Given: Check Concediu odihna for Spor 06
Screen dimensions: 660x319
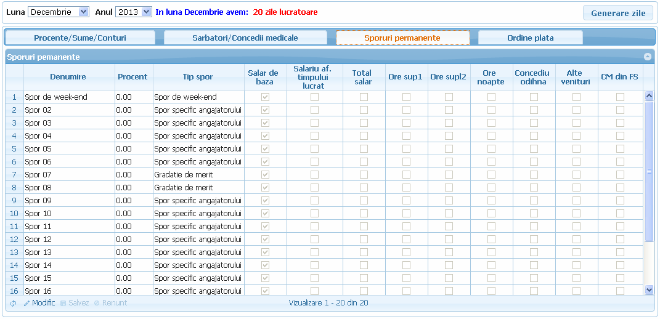Looking at the screenshot, I should point(534,162).
